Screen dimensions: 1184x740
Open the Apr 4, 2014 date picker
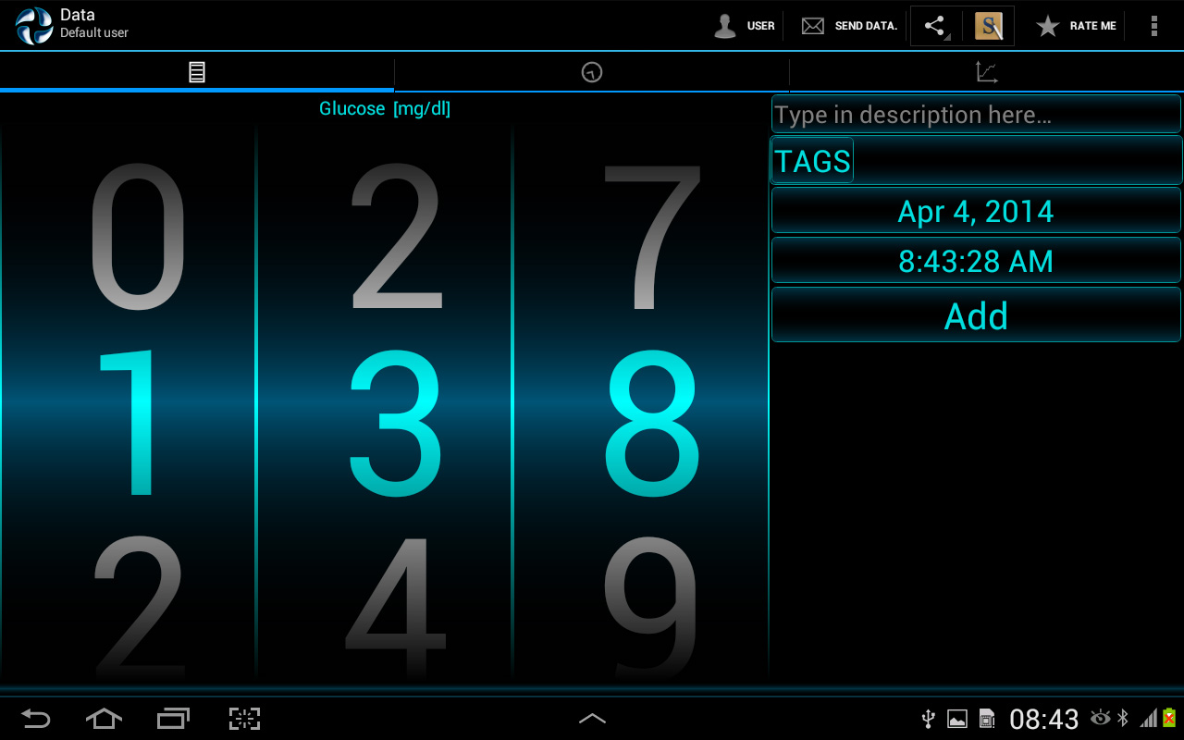click(x=976, y=212)
